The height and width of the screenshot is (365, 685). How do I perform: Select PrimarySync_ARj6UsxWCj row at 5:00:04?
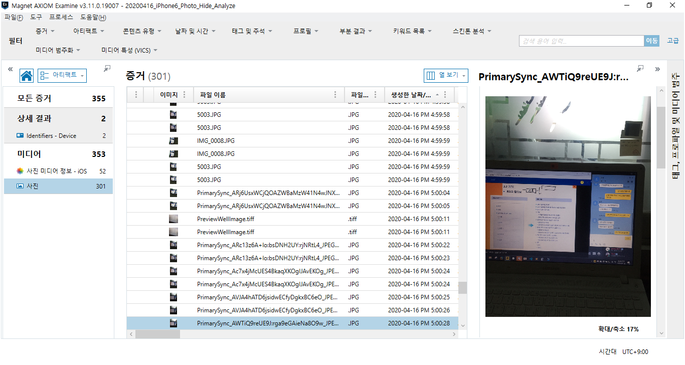tap(292, 193)
